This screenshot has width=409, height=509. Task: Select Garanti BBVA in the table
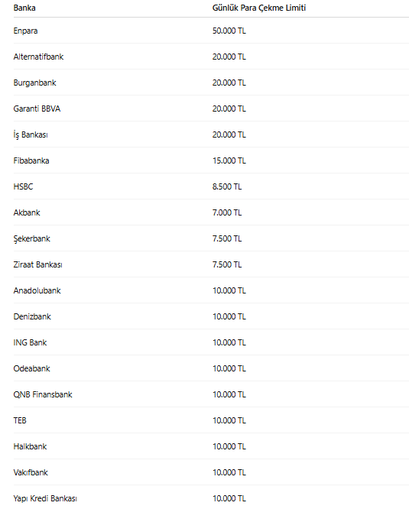tap(37, 109)
